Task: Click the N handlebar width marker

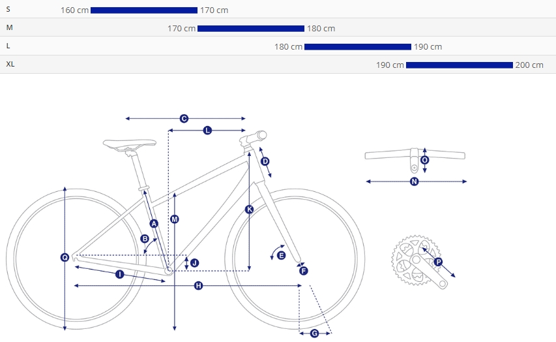Action: [x=414, y=182]
